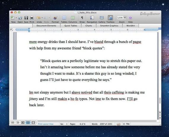
Task: Click the misspelled word "pagse"
Action: click(x=137, y=42)
